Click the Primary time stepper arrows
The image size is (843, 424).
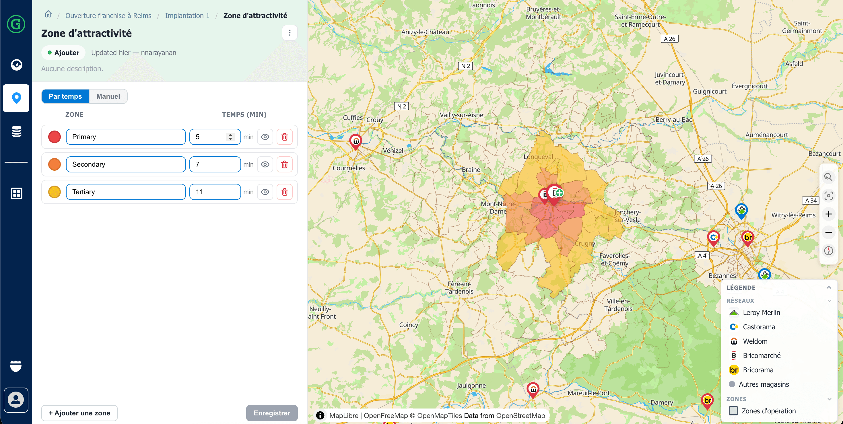click(x=230, y=137)
